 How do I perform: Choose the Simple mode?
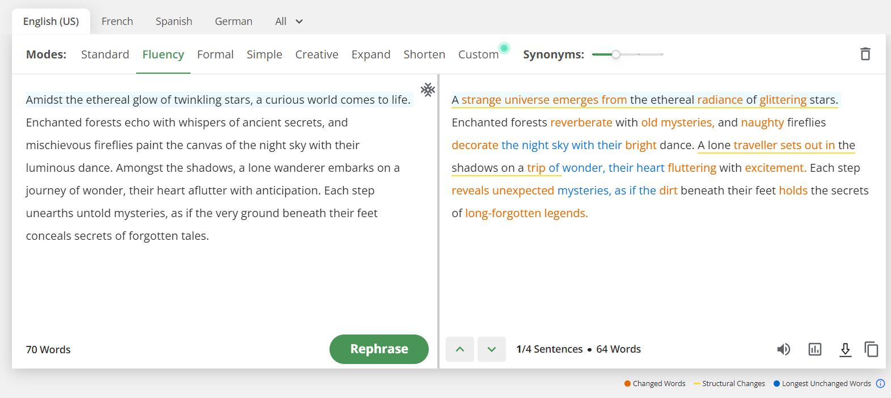pos(264,54)
